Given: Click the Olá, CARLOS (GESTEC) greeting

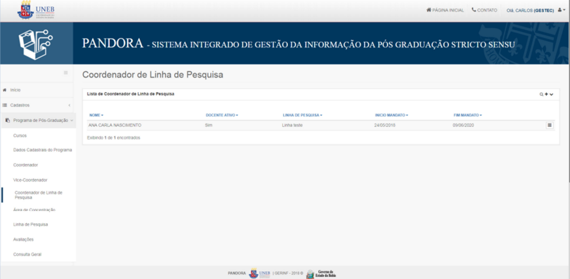Looking at the screenshot, I should point(530,10).
